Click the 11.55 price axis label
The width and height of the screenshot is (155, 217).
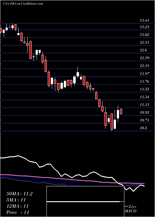[x=144, y=89]
